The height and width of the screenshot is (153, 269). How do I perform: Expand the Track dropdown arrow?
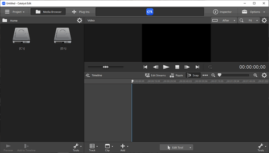(97, 146)
